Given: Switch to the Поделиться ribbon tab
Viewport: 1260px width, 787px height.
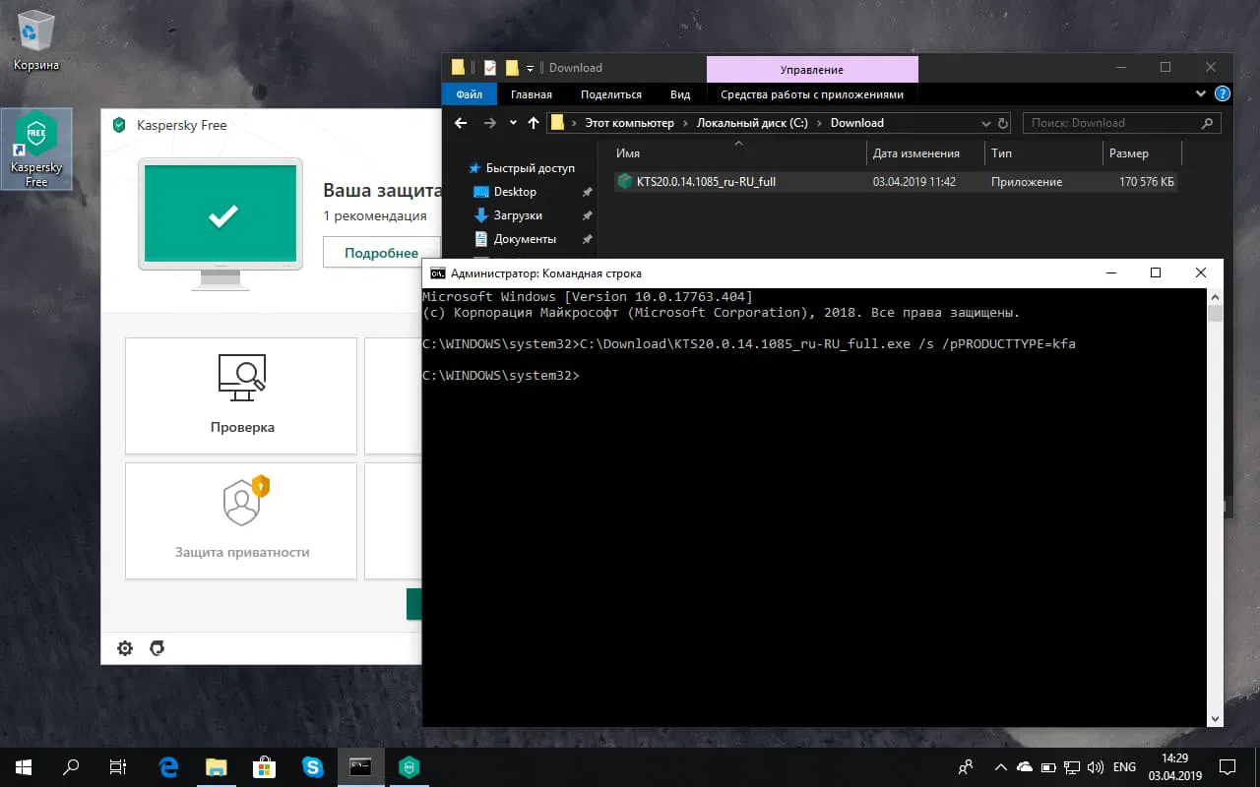Looking at the screenshot, I should [x=611, y=94].
